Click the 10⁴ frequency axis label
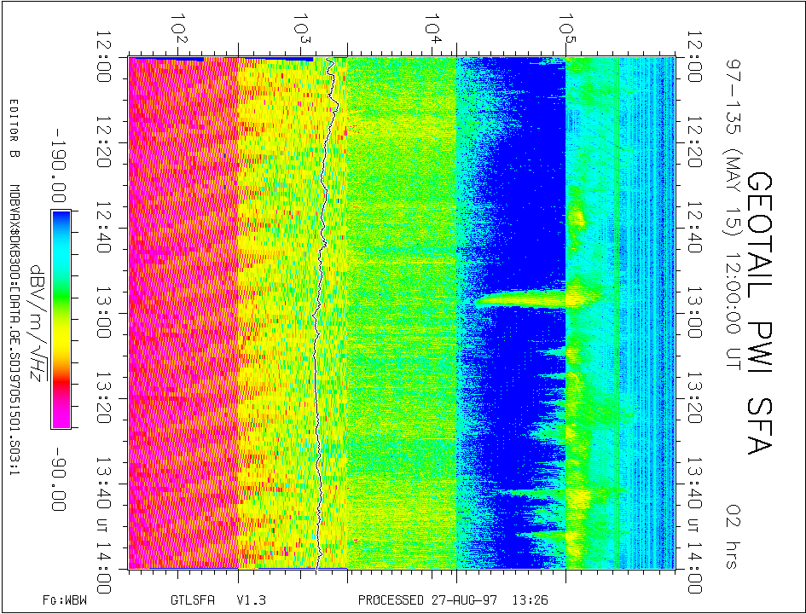806x614 pixels. (x=433, y=26)
